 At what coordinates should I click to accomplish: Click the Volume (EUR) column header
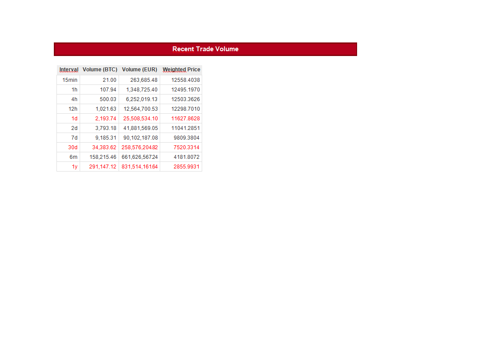(139, 69)
